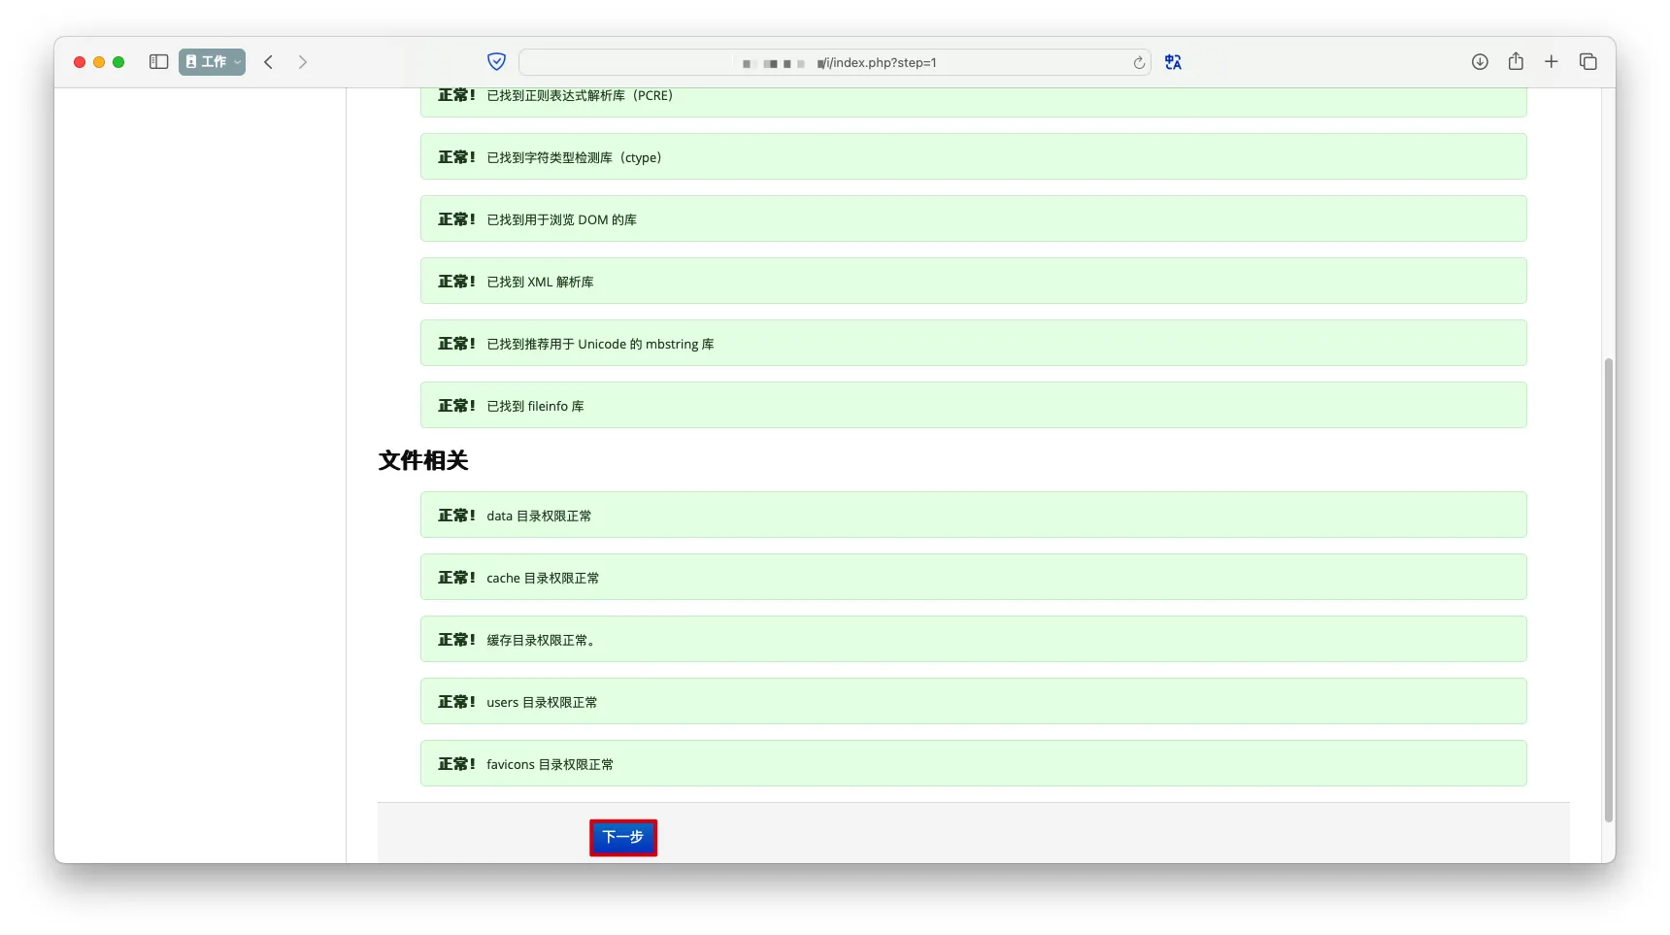Viewport: 1670px width, 935px height.
Task: Click the 文件相关 section heading
Action: (423, 461)
